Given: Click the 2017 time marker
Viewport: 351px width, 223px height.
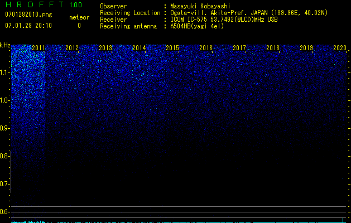Looking at the screenshot, I should point(239,48).
